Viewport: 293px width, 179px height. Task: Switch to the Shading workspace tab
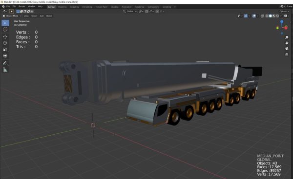[115, 7]
